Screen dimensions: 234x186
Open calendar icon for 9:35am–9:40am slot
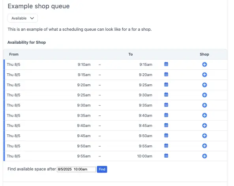click(x=166, y=115)
